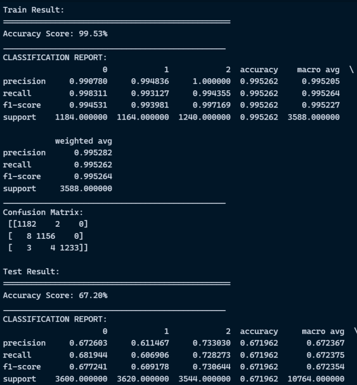This screenshot has height=385, width=357.
Task: Click weighted avg precision 0.995282
Action: pos(93,153)
